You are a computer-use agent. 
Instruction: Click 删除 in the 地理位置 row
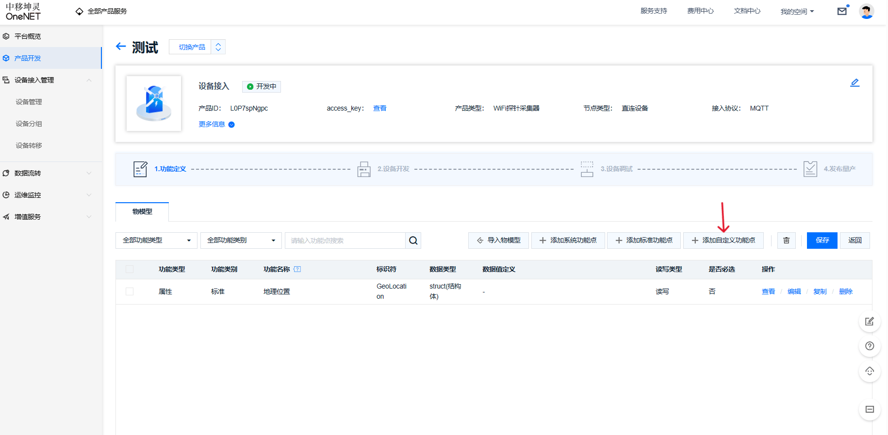point(846,291)
